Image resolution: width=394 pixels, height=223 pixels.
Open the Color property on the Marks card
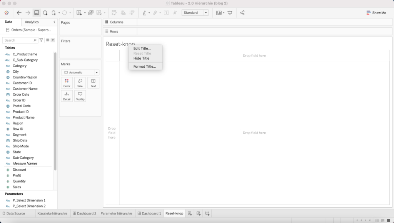(x=67, y=83)
